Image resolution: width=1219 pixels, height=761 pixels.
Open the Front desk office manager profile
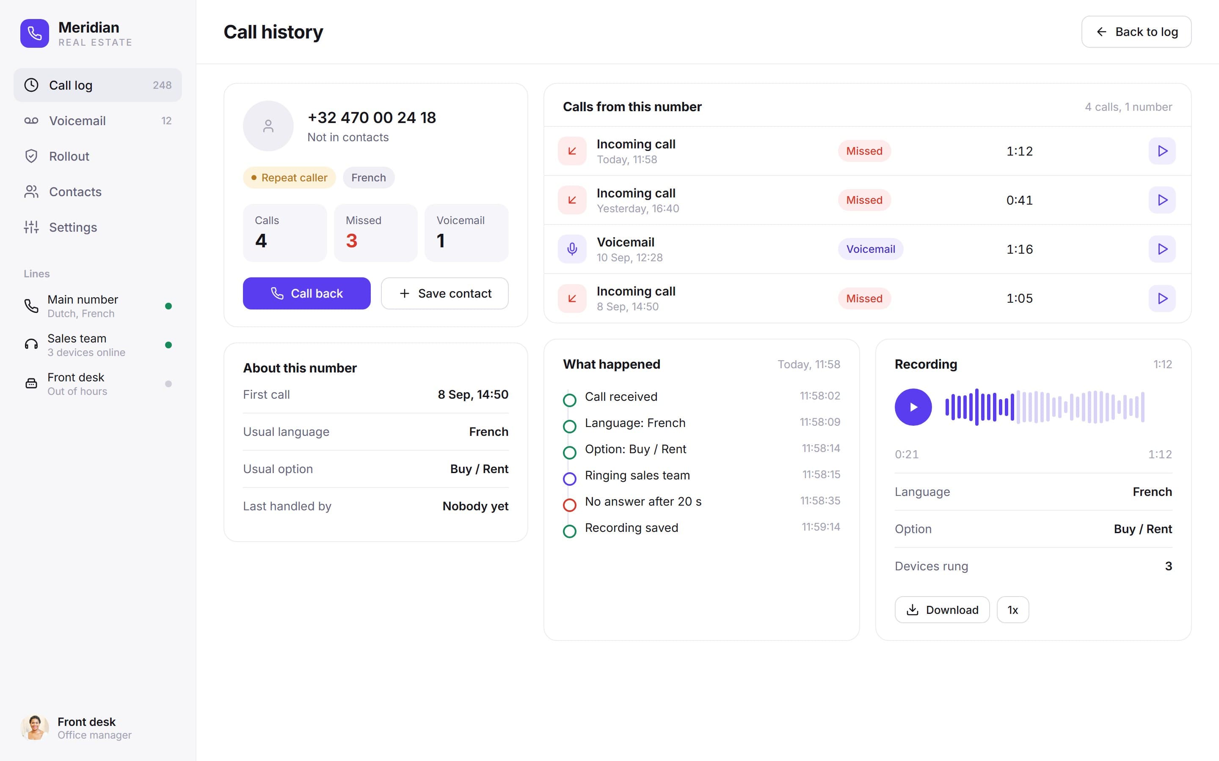77,728
